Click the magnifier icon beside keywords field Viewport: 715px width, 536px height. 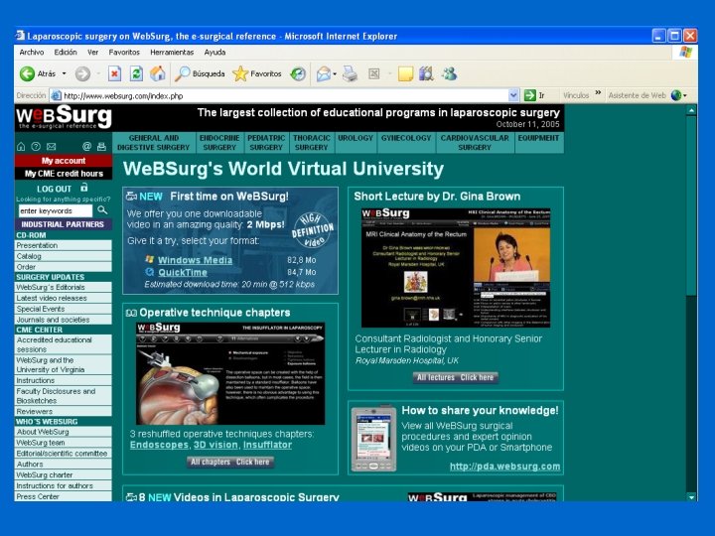tap(102, 210)
